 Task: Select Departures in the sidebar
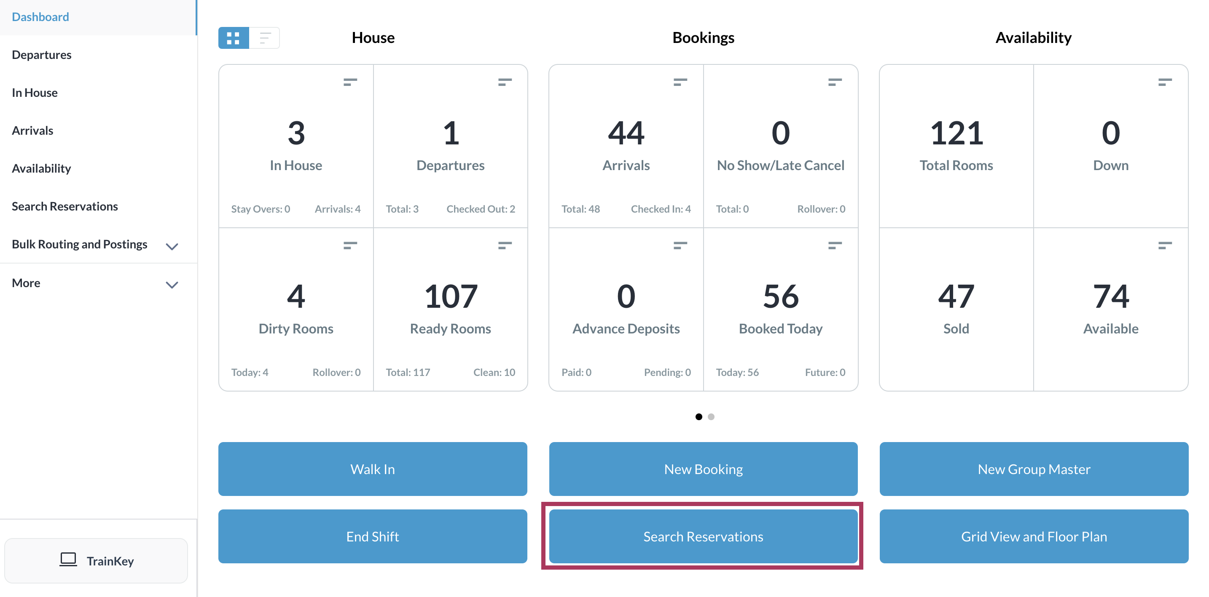point(41,55)
